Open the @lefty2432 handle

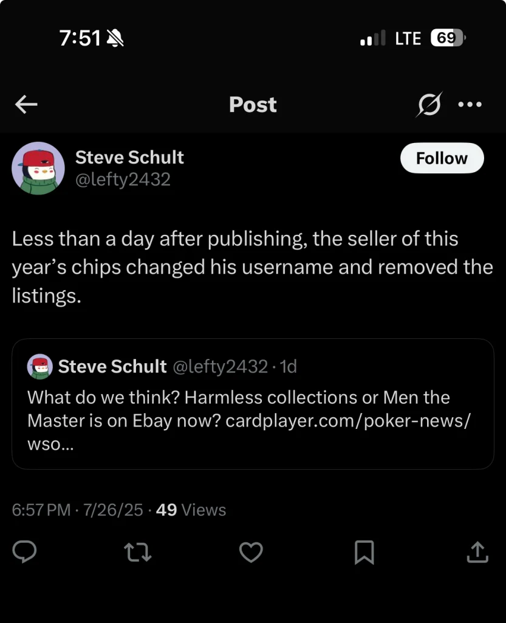tap(123, 179)
